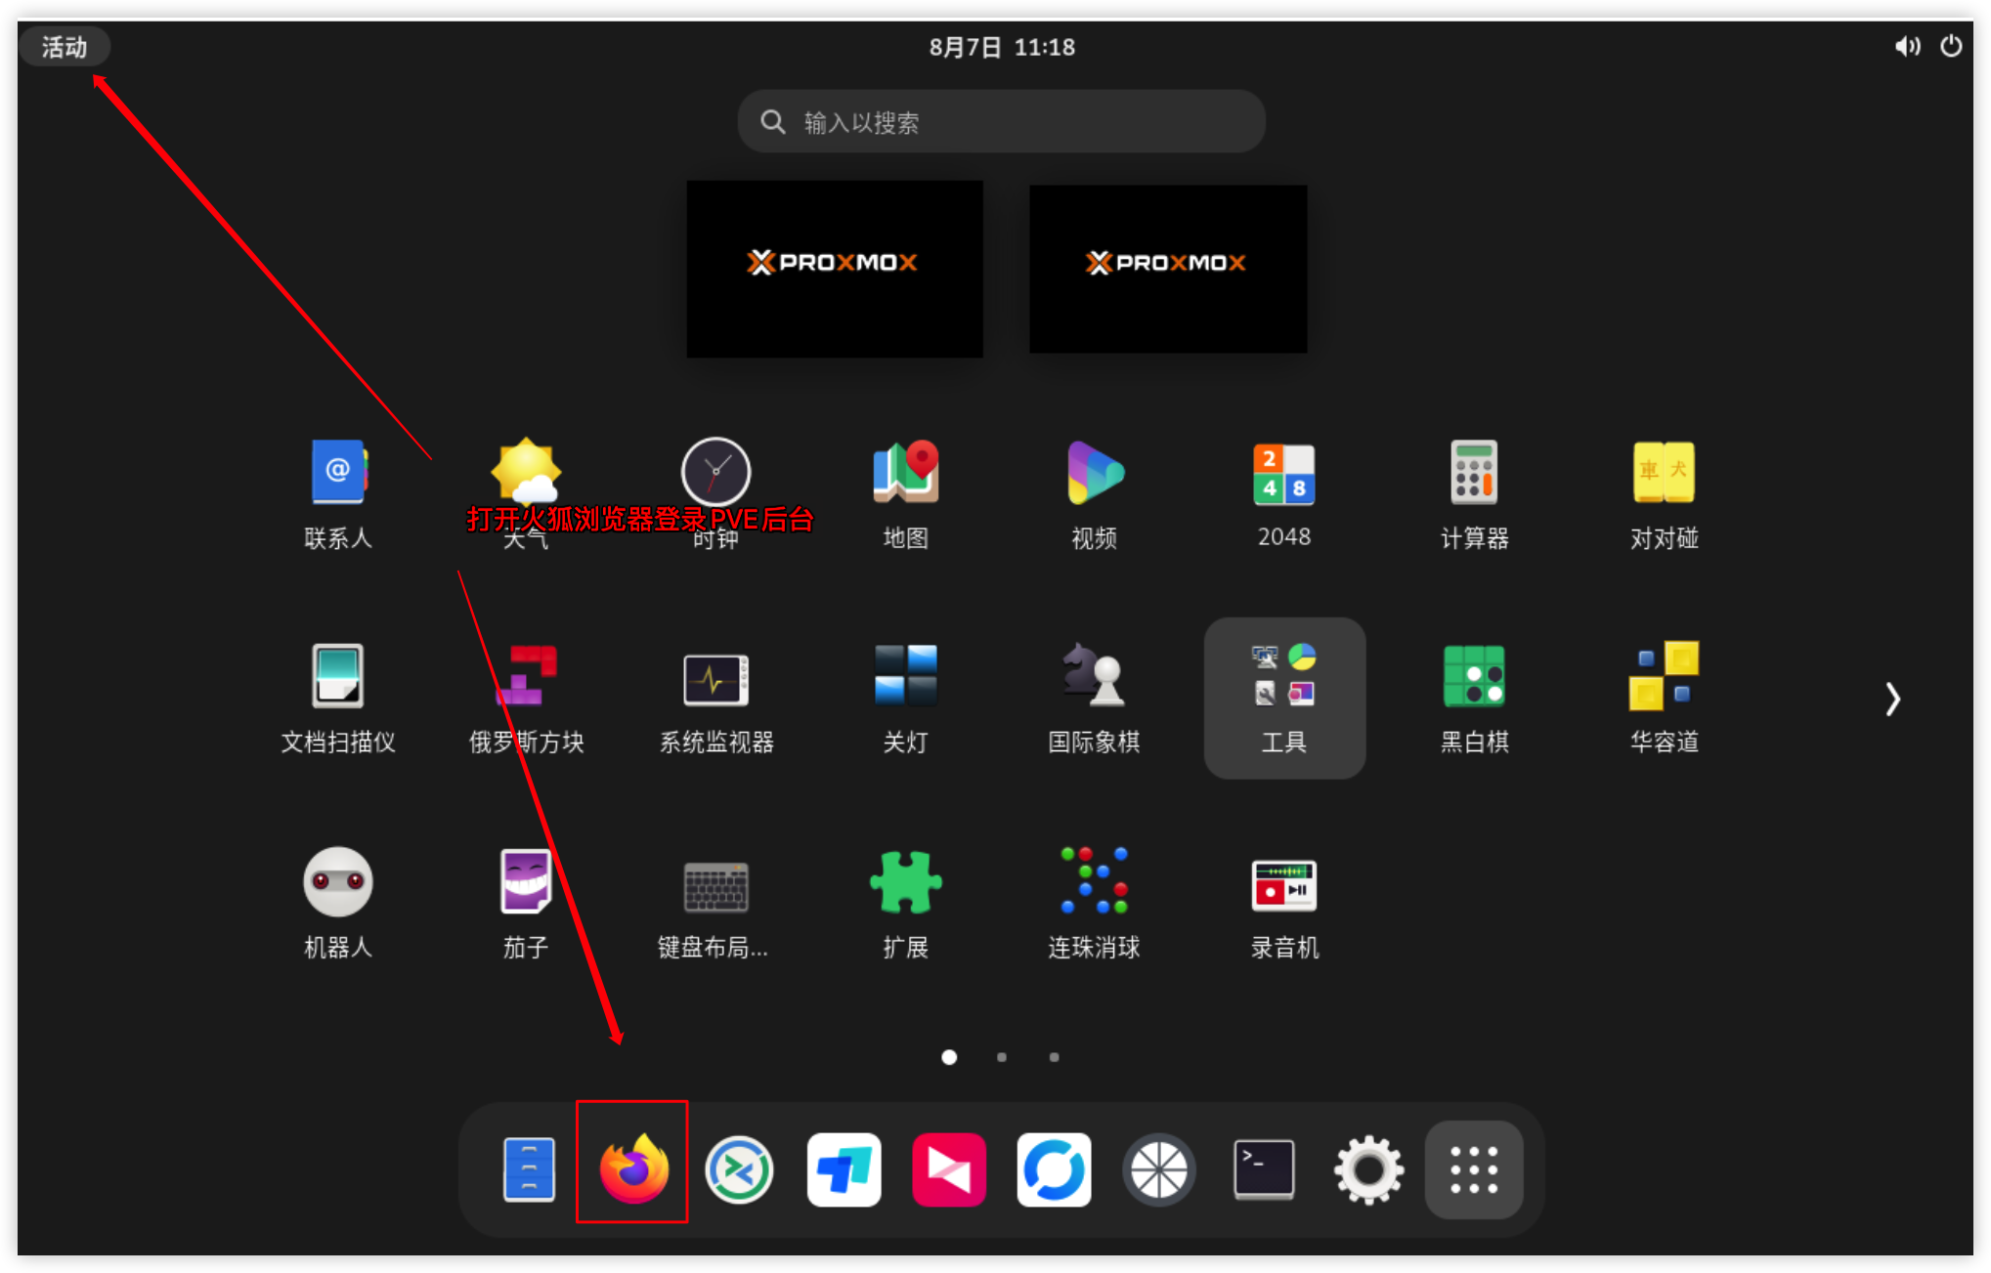Launch the 地图 maps app
The height and width of the screenshot is (1273, 1991).
pos(905,494)
